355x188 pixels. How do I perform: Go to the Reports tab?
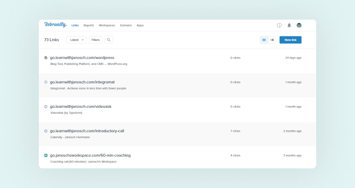pyautogui.click(x=89, y=25)
